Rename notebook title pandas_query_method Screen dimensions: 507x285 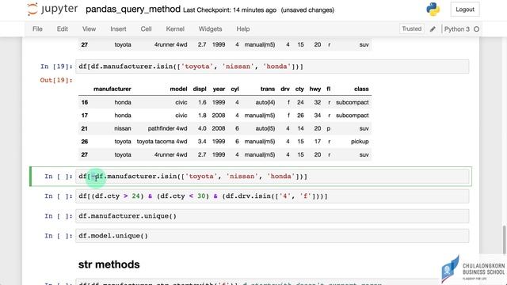133,9
